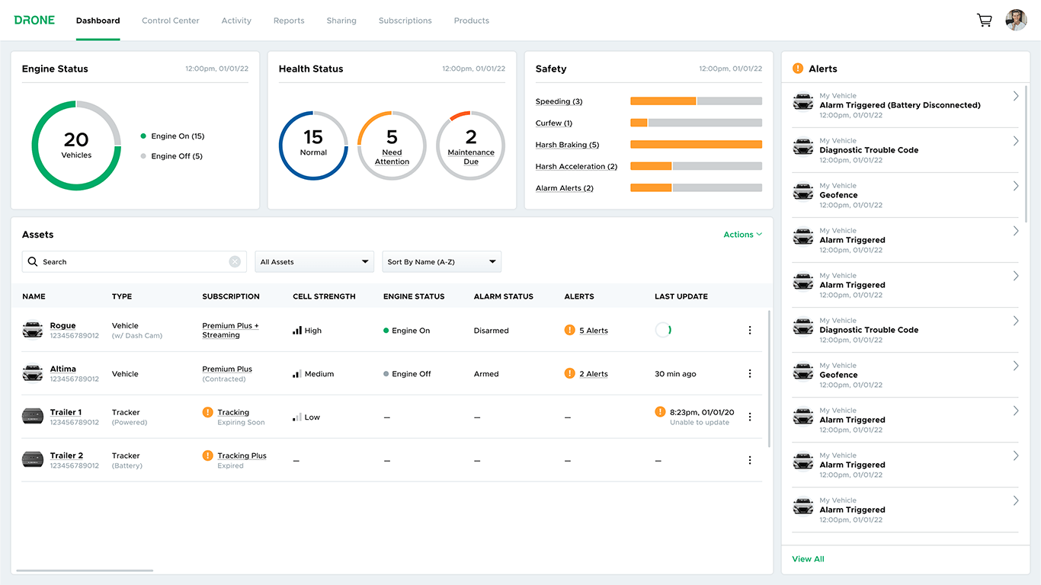The image size is (1041, 585).
Task: Click the Harsh Braking progress bar
Action: tap(694, 144)
